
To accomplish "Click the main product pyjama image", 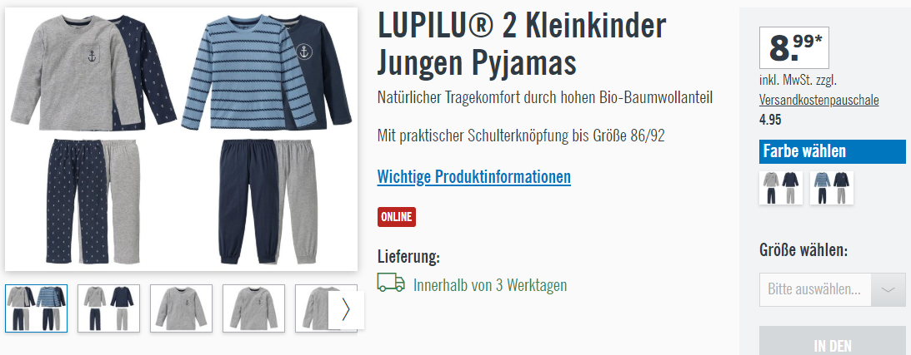I will click(x=181, y=139).
